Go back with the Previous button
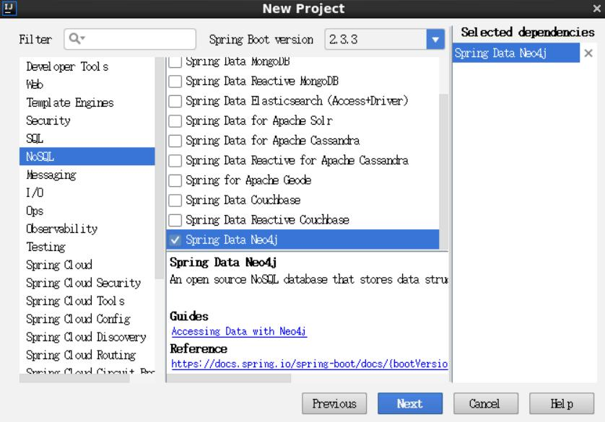Image resolution: width=605 pixels, height=422 pixels. coord(334,404)
